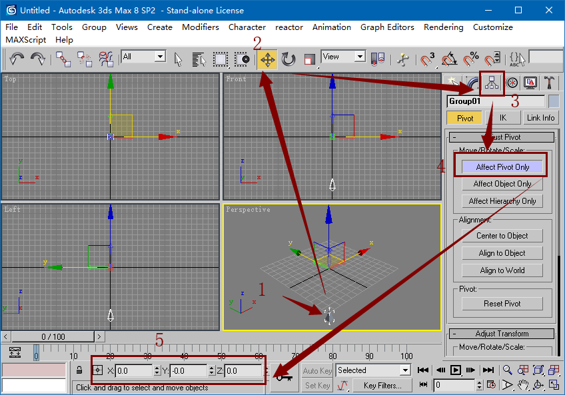Select the IK button
565x395 pixels.
click(503, 118)
